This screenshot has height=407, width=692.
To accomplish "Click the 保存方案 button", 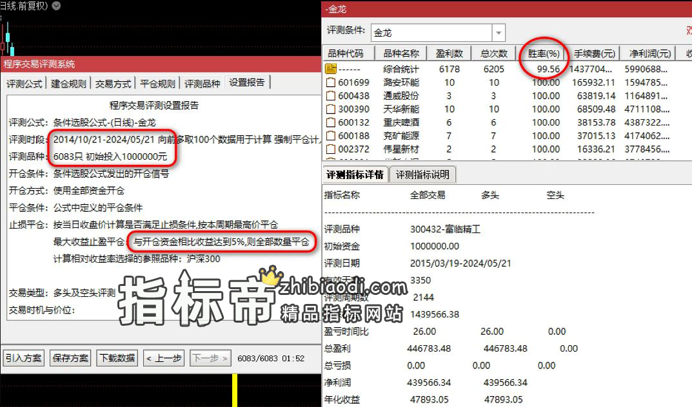I will 70,358.
